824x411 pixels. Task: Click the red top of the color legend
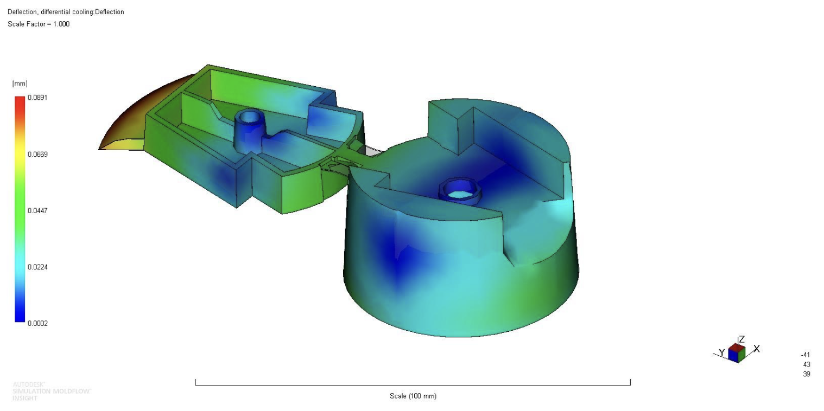coord(20,100)
